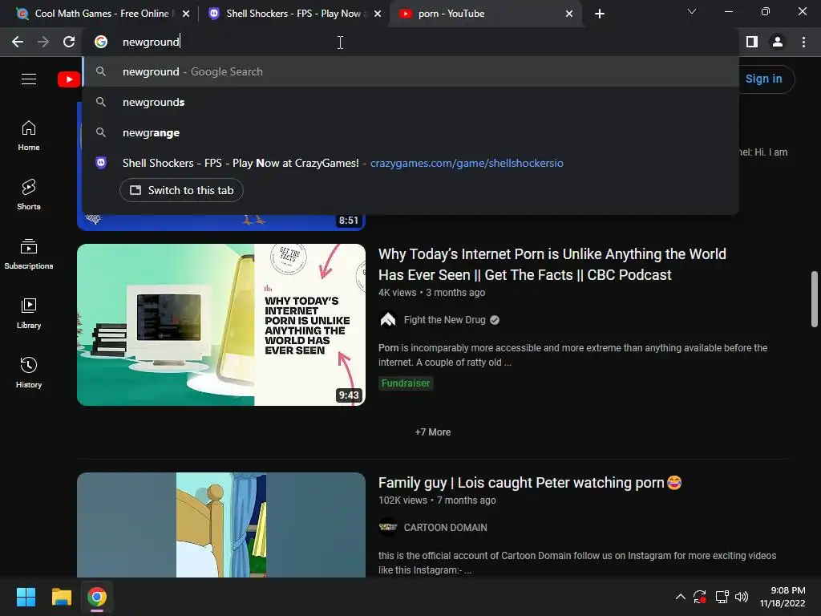This screenshot has height=616, width=821.
Task: Choose the 'newgrounds' suggestion
Action: (410, 102)
